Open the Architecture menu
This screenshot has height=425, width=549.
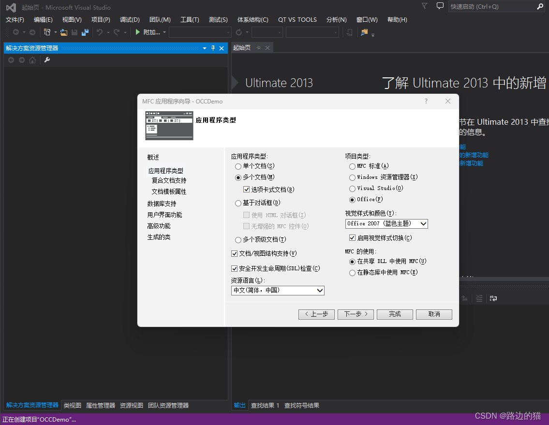253,20
